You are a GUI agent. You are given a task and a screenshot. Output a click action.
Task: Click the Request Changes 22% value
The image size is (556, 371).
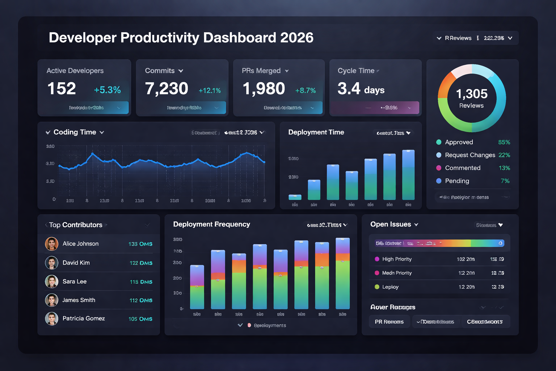point(504,155)
